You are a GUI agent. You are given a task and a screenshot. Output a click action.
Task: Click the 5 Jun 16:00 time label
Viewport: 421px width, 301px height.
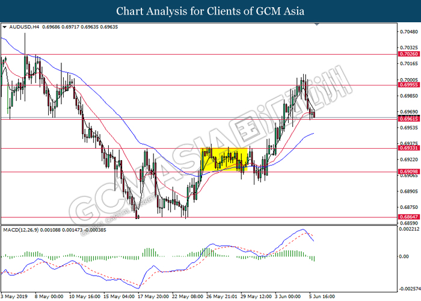coord(322,296)
